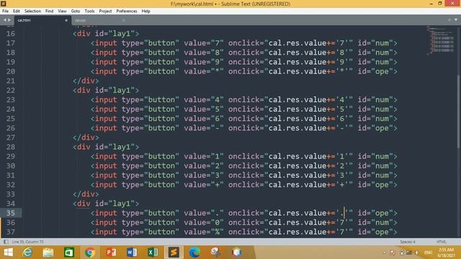Open the Tools menu

point(89,12)
